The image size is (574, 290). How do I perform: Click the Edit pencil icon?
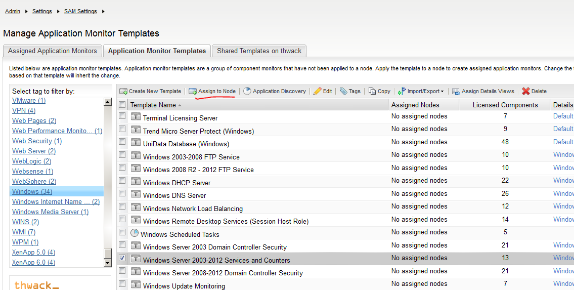point(318,91)
